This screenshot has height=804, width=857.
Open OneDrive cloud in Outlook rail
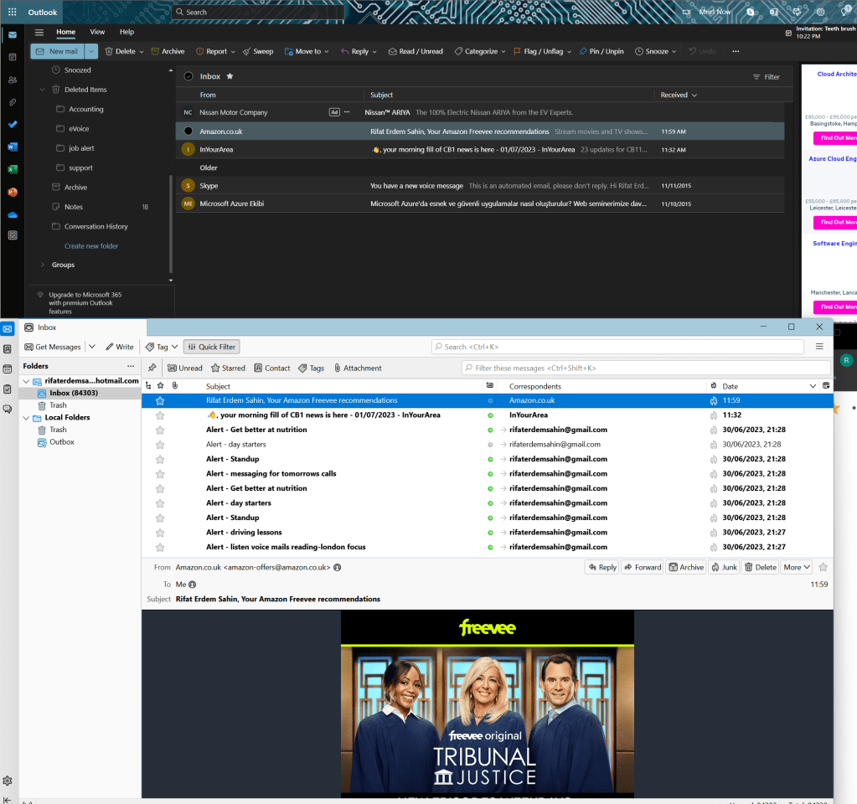[13, 214]
